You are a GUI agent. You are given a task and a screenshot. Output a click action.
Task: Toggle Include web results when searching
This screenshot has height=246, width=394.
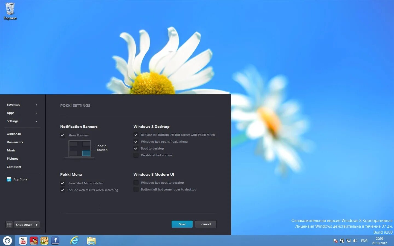click(63, 190)
